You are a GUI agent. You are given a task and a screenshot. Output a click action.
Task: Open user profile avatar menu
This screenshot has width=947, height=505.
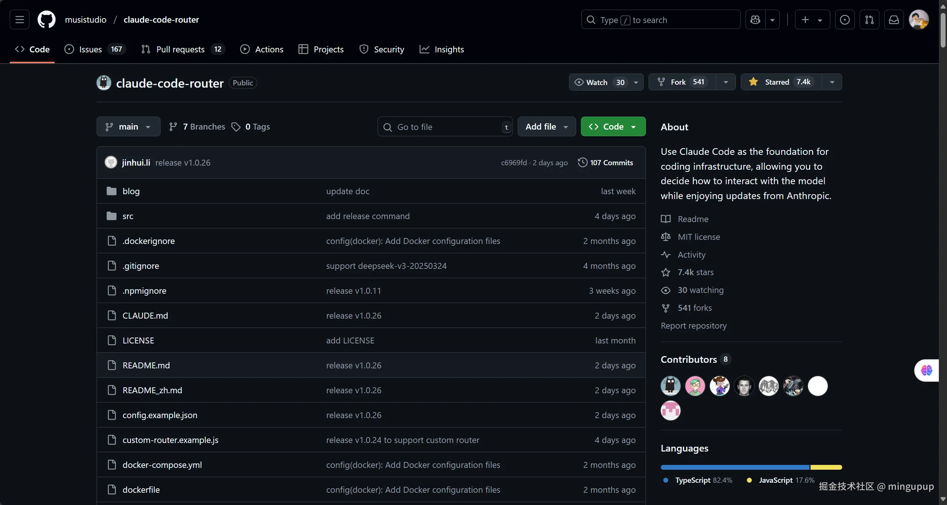pyautogui.click(x=919, y=19)
